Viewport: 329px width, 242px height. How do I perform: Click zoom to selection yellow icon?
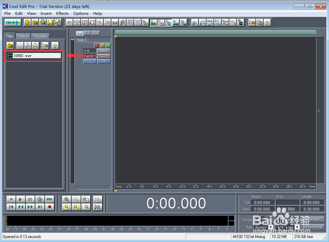(x=67, y=207)
